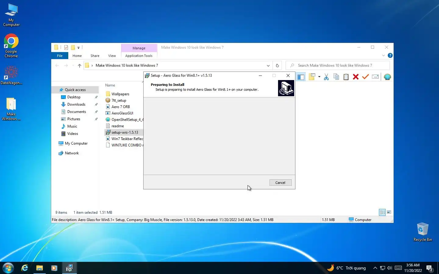Click the address bar path text

(x=127, y=65)
